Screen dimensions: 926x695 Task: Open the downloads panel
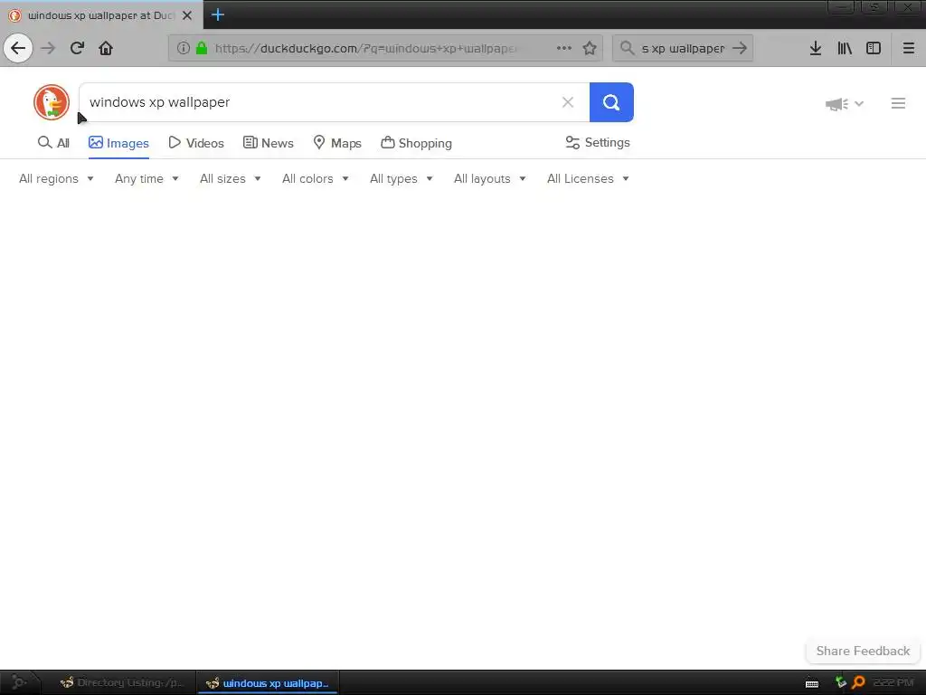(816, 48)
